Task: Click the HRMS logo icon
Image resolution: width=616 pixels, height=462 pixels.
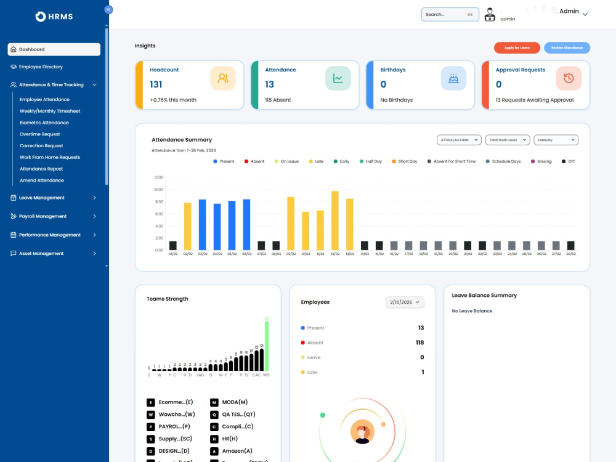Action: click(41, 17)
